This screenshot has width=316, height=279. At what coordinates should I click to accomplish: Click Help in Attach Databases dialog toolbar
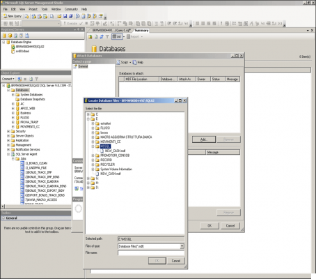[x=138, y=62]
